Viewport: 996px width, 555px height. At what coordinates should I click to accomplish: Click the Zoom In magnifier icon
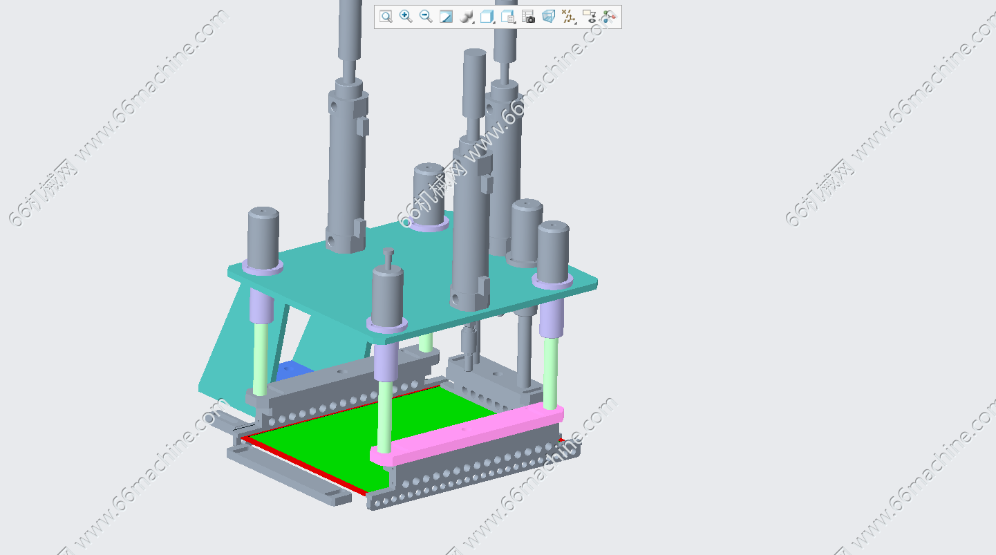click(x=406, y=17)
